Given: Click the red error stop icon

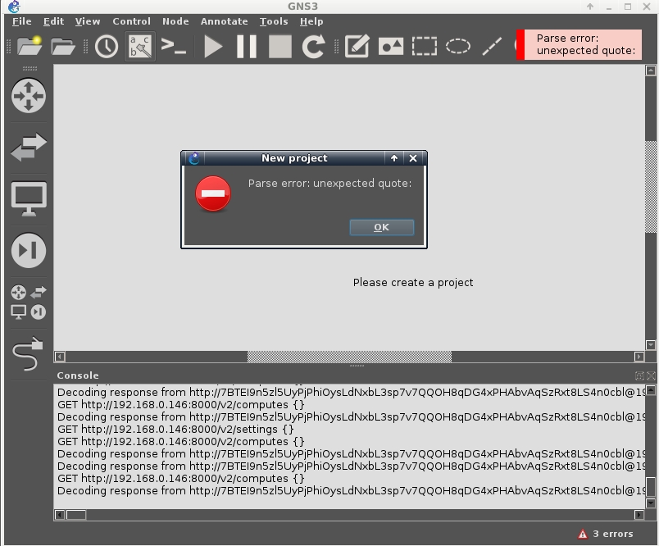Looking at the screenshot, I should [x=213, y=193].
